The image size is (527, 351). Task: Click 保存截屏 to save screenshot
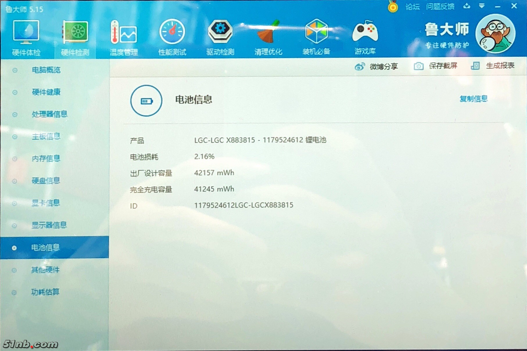coord(435,66)
